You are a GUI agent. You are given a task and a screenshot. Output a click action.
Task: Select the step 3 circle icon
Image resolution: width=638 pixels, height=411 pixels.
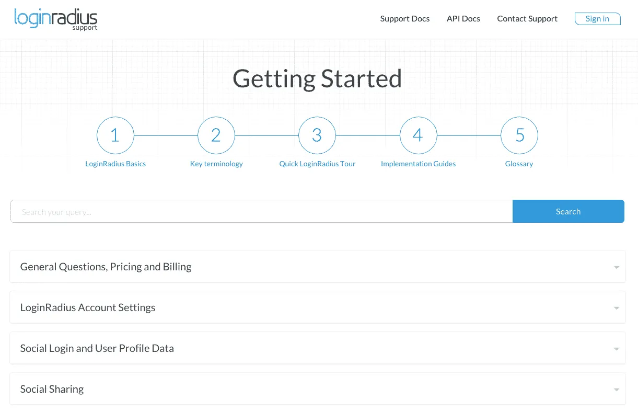pyautogui.click(x=317, y=135)
